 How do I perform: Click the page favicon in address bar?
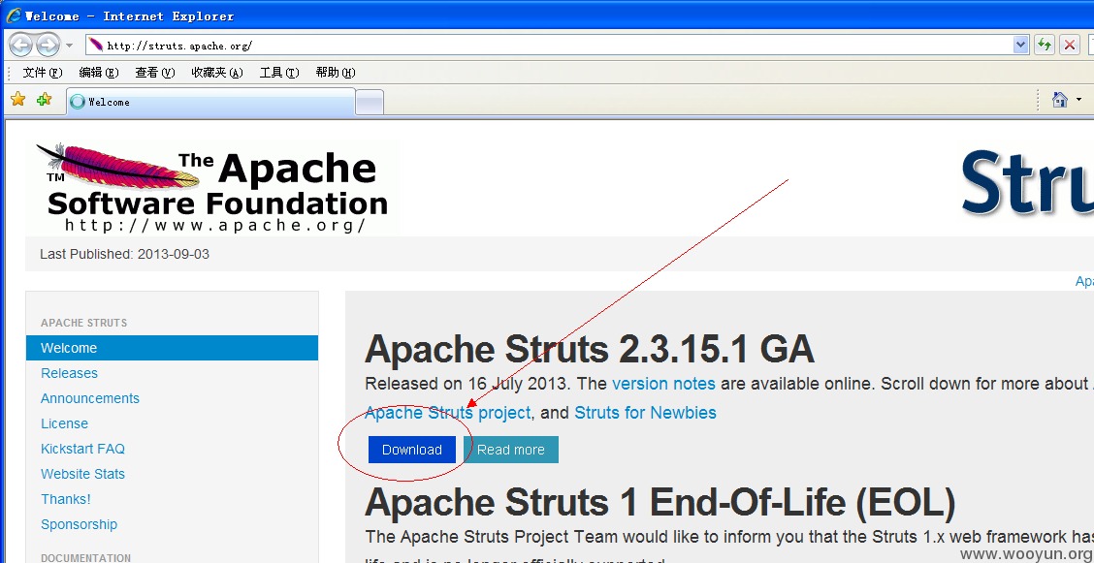tap(96, 46)
